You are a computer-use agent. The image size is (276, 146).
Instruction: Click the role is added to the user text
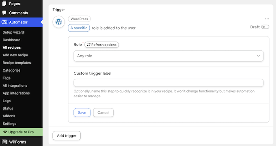(114, 28)
